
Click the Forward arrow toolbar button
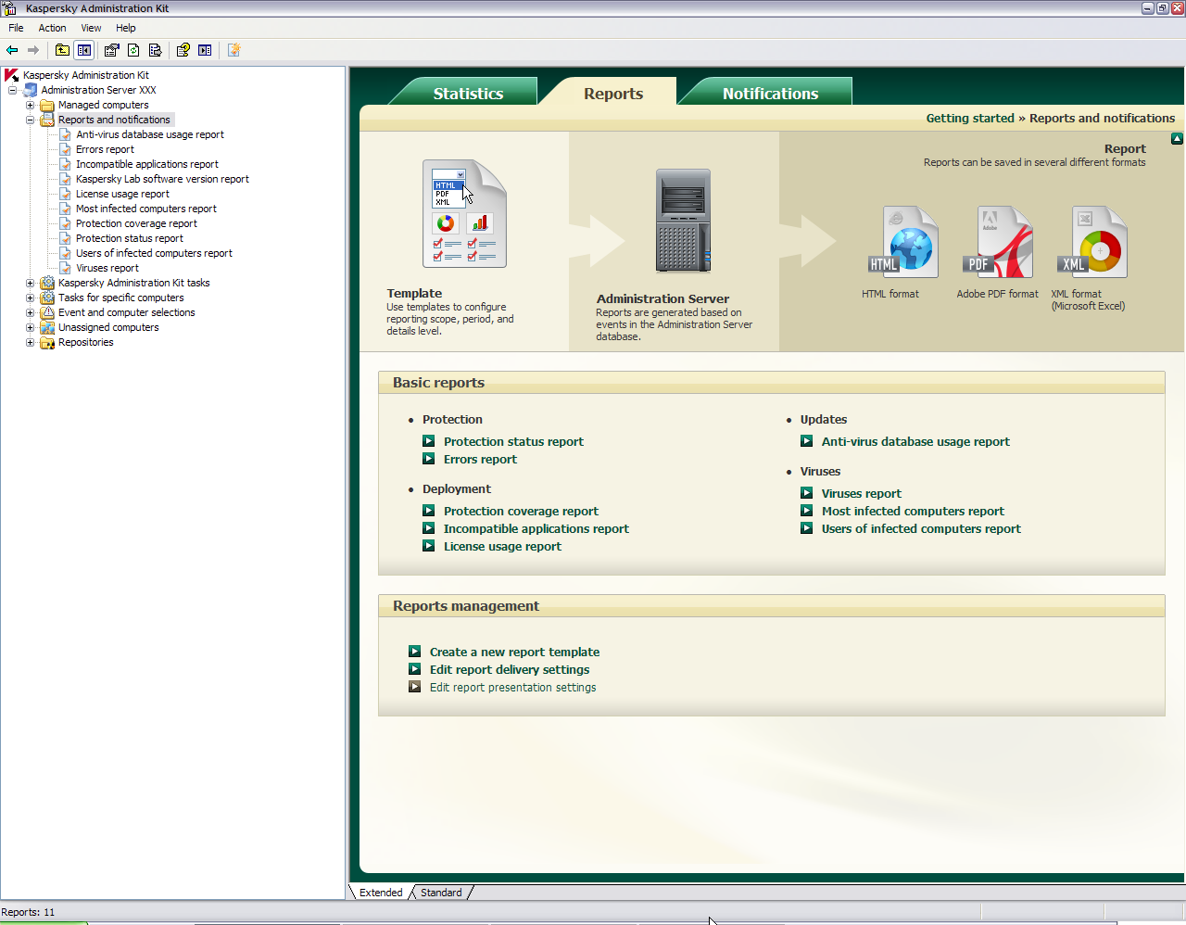(33, 50)
